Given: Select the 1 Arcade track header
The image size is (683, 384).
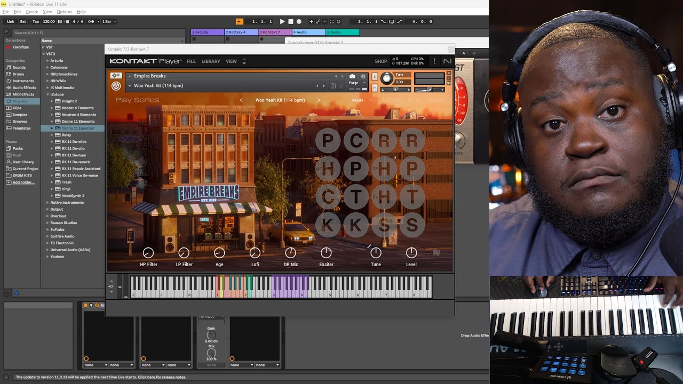Looking at the screenshot, I should click(x=208, y=32).
